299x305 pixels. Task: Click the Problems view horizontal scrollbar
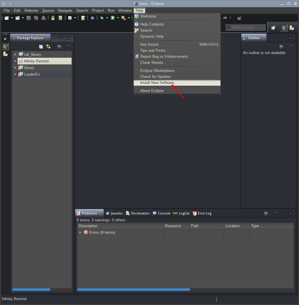click(x=134, y=290)
